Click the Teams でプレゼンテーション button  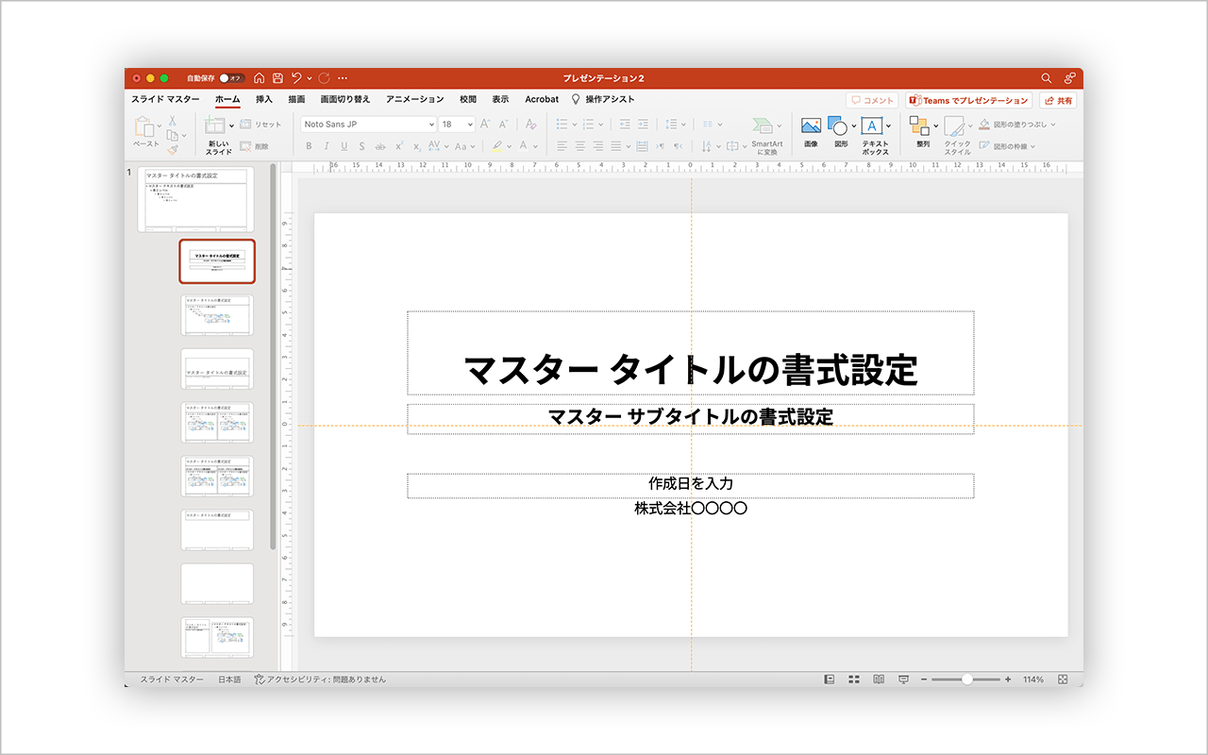coord(968,100)
